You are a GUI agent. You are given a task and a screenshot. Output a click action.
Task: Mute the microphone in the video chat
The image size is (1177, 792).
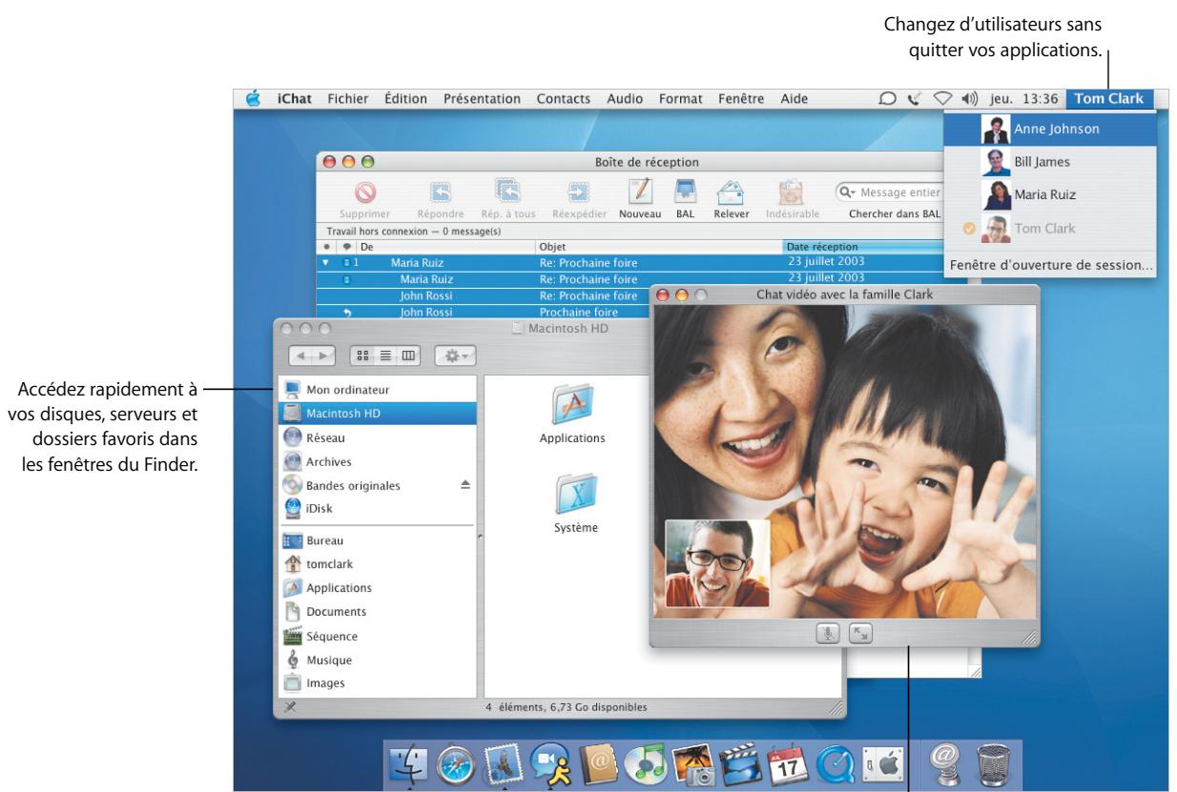point(828,632)
